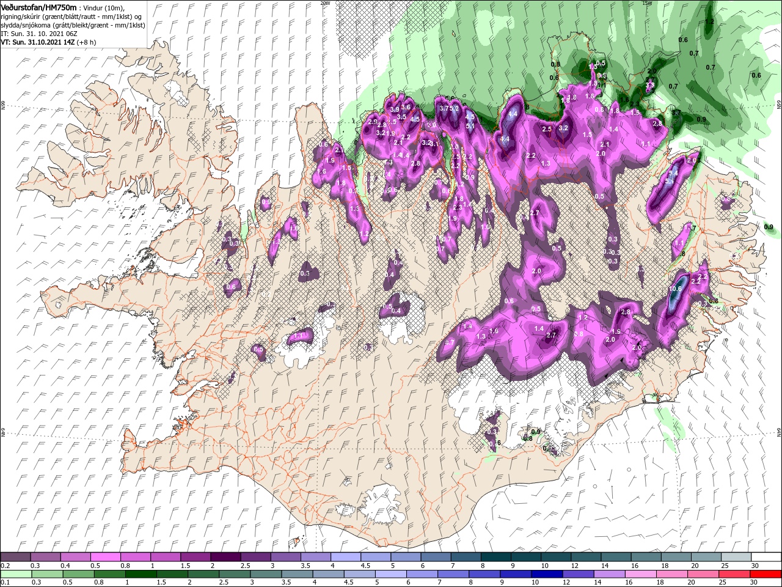Pick the snow scale swatch labeled 0.2
Screen dimensions: 782x587
click(15, 556)
